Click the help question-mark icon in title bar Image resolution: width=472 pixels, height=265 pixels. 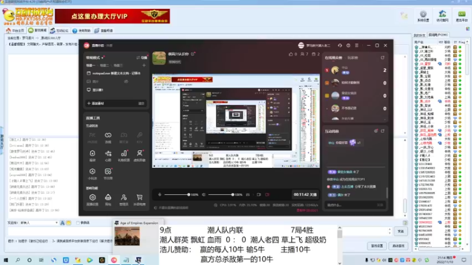[348, 45]
